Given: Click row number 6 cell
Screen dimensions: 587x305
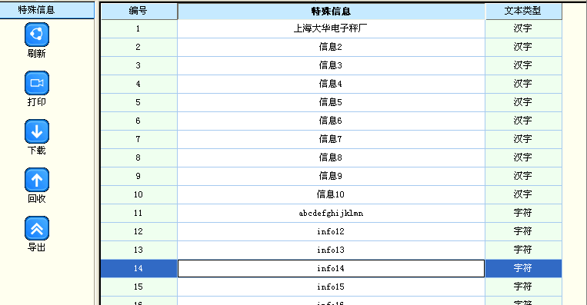Looking at the screenshot, I should 139,121.
